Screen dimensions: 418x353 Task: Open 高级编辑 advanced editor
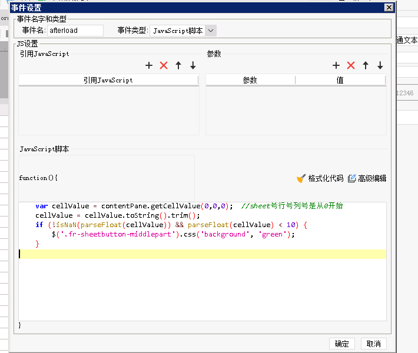tap(367, 178)
